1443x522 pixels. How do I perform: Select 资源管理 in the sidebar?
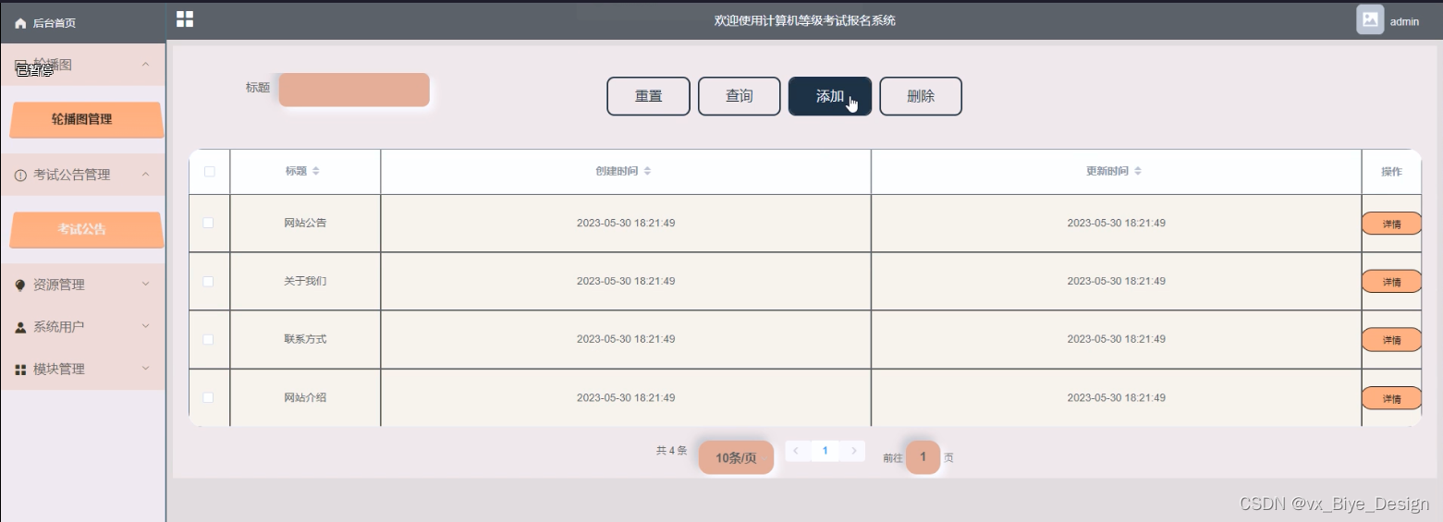coord(82,285)
